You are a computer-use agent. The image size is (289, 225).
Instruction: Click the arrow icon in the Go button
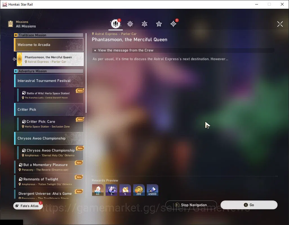pos(246,205)
